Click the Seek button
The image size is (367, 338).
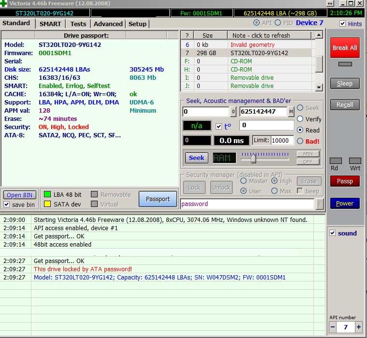(197, 158)
